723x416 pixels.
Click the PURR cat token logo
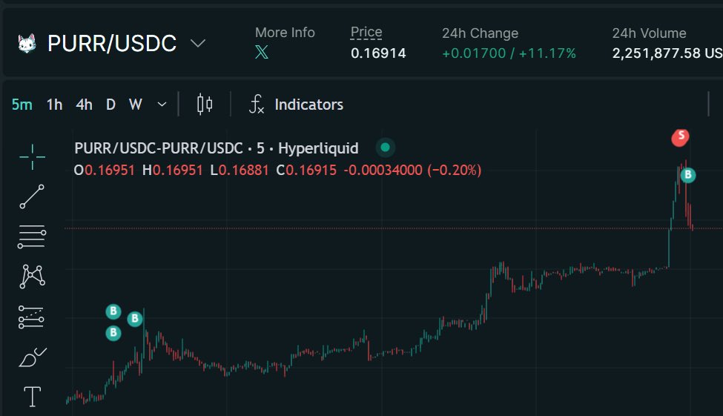(27, 43)
